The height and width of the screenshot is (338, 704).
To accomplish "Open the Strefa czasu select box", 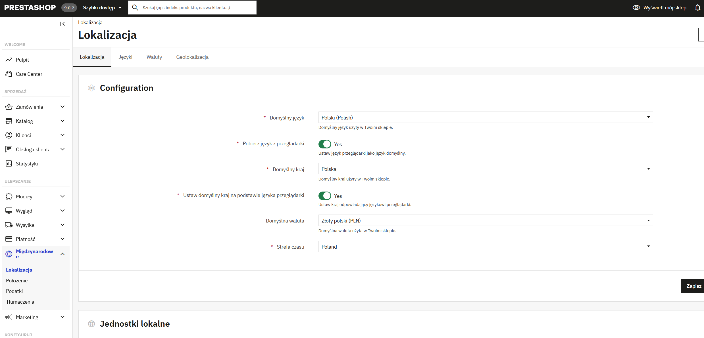I will (x=485, y=247).
